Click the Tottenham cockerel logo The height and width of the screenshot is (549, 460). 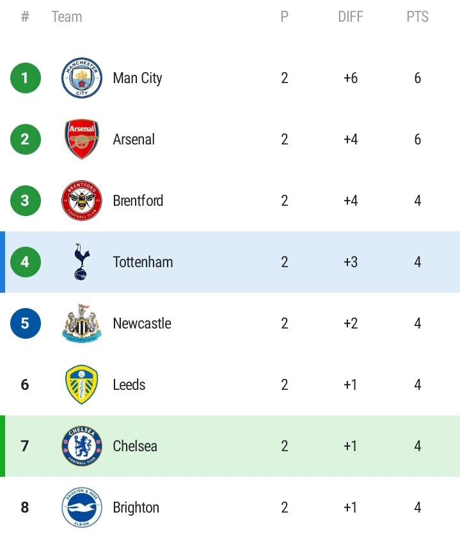[x=81, y=262]
